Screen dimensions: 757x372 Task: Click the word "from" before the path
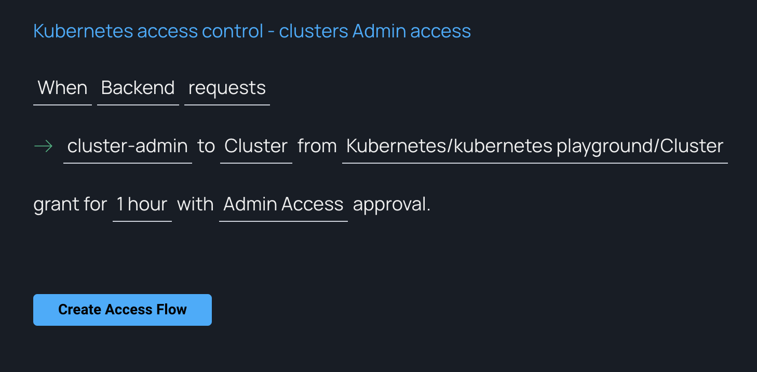[x=317, y=147]
